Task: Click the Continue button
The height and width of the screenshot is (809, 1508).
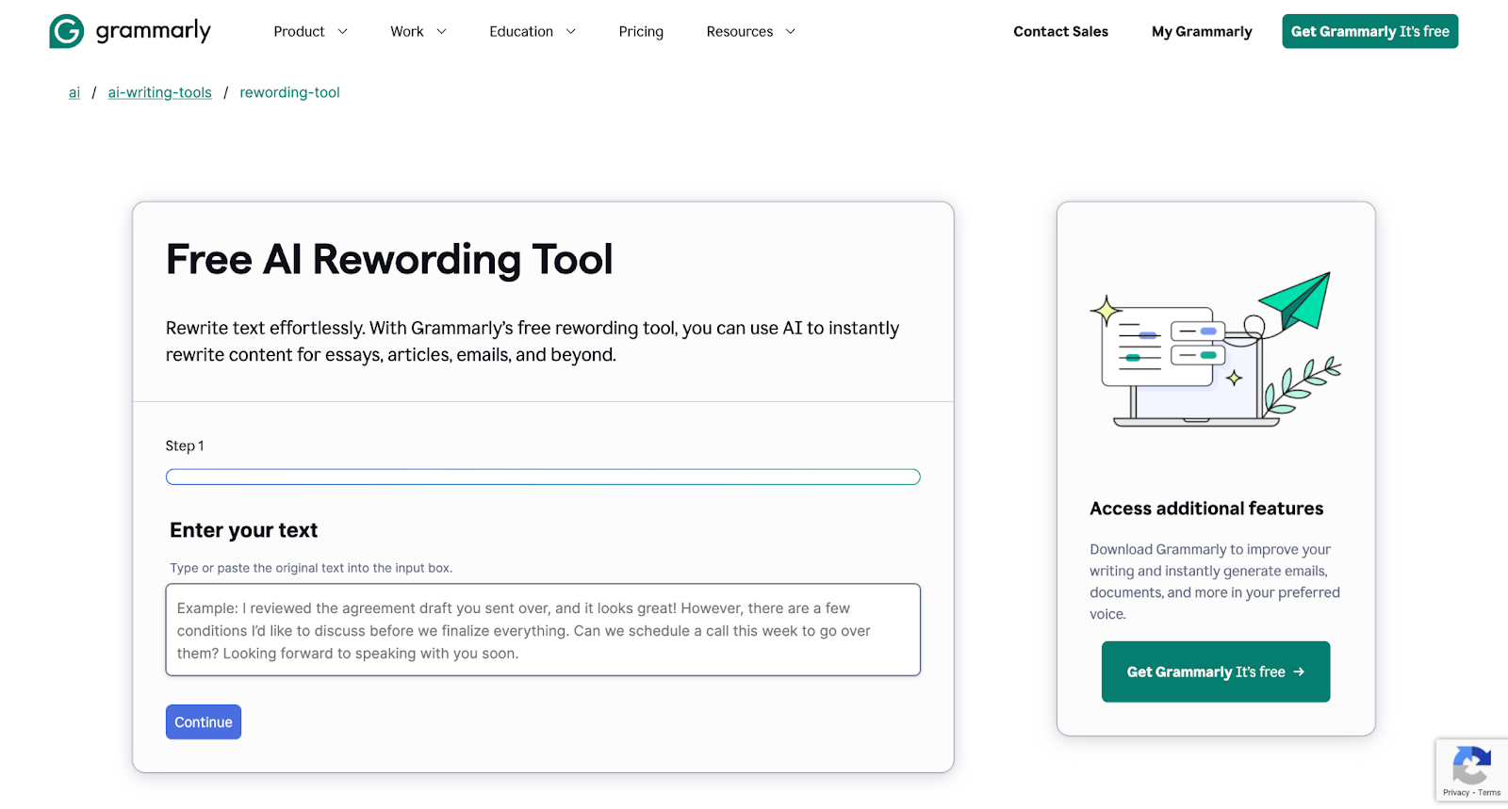Action: [204, 722]
